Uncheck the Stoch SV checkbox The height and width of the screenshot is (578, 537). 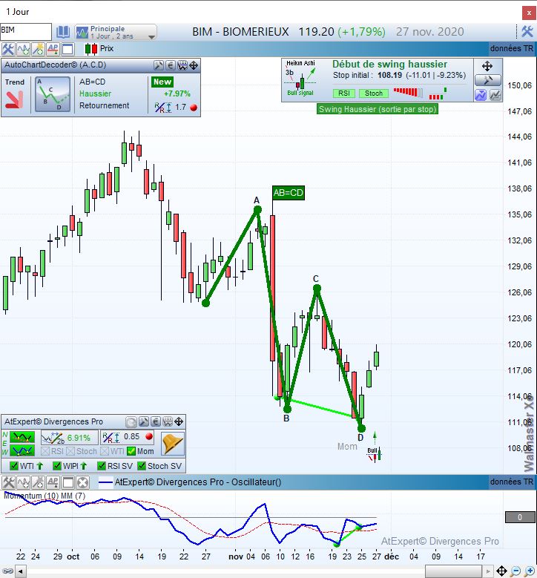pos(142,466)
